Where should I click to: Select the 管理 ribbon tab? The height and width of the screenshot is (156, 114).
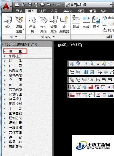click(x=93, y=11)
